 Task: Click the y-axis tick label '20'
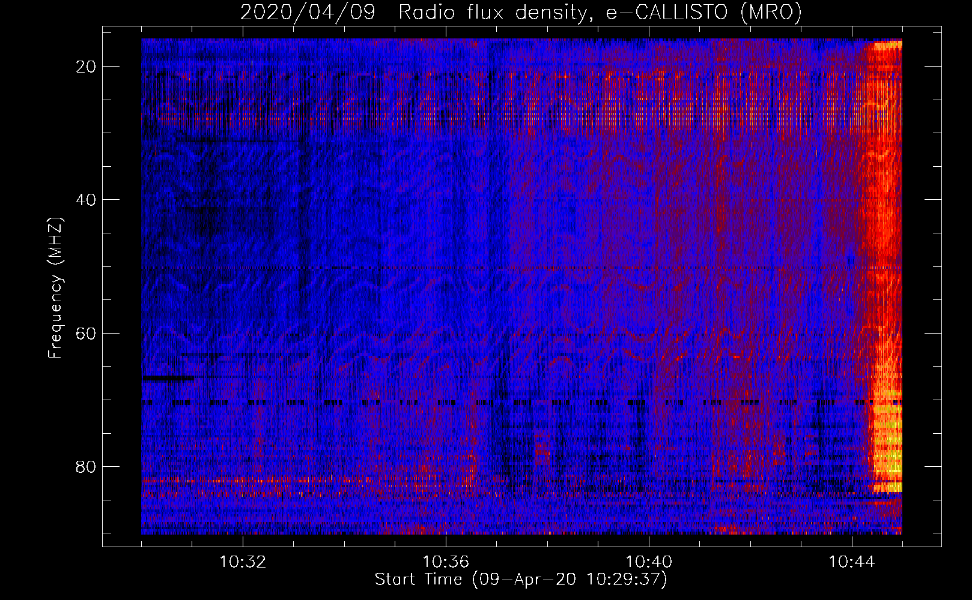pyautogui.click(x=87, y=67)
